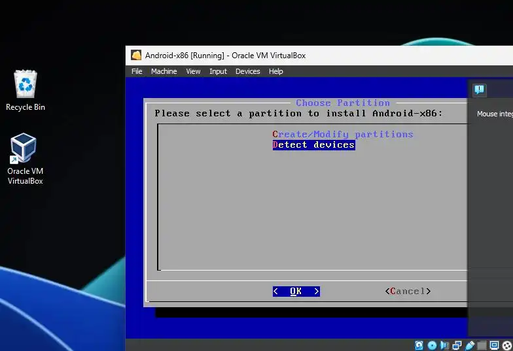Select Create/Modify partitions option
Image resolution: width=513 pixels, height=351 pixels.
point(343,135)
